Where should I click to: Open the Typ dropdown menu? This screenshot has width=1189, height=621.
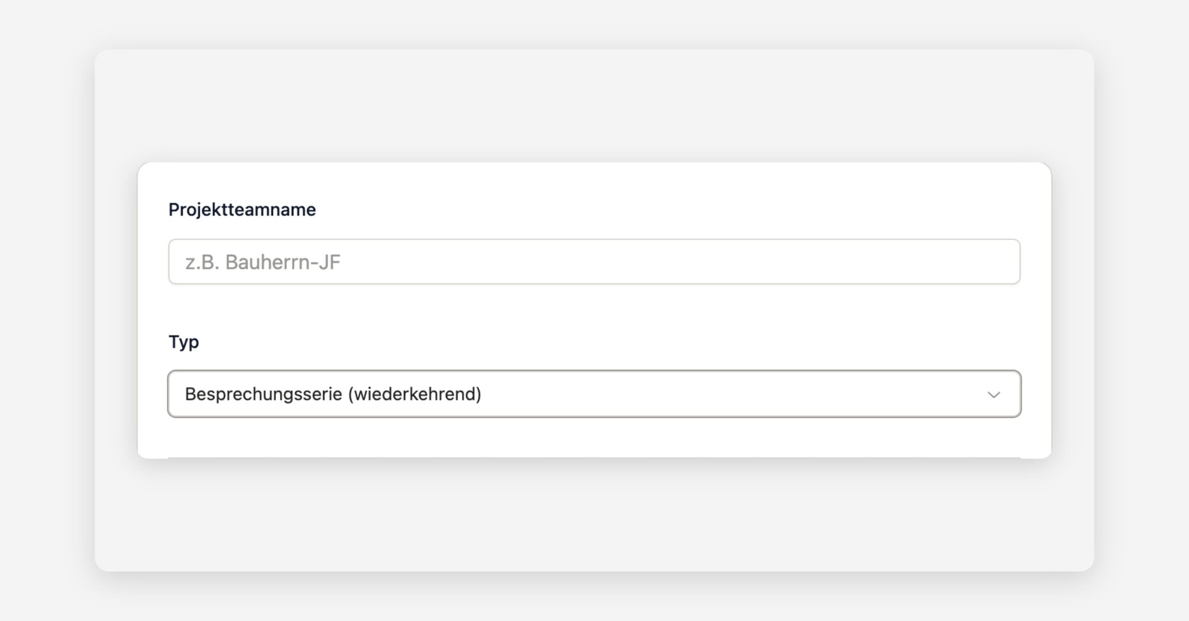594,394
